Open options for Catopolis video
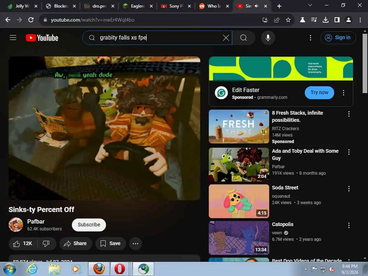 (x=349, y=225)
